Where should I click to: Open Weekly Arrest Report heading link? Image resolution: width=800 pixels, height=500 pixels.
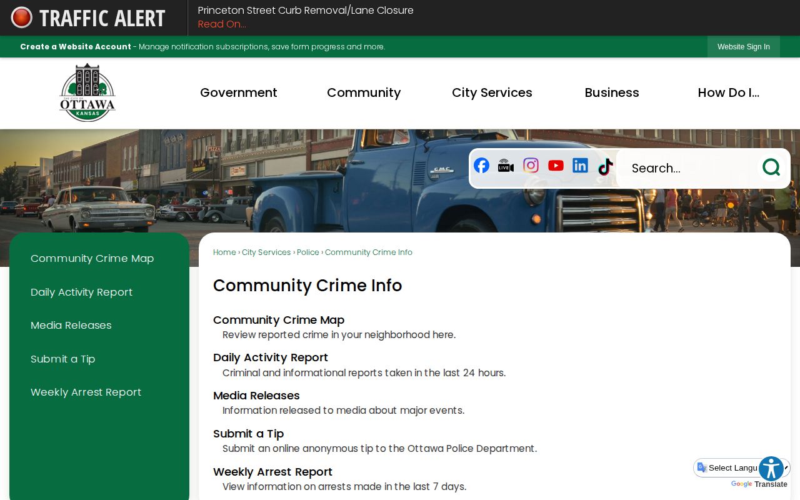coord(272,472)
